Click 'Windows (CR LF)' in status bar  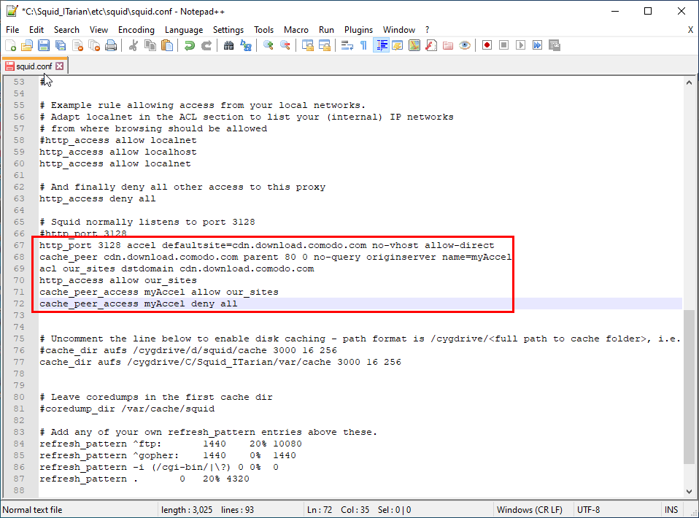pos(529,510)
